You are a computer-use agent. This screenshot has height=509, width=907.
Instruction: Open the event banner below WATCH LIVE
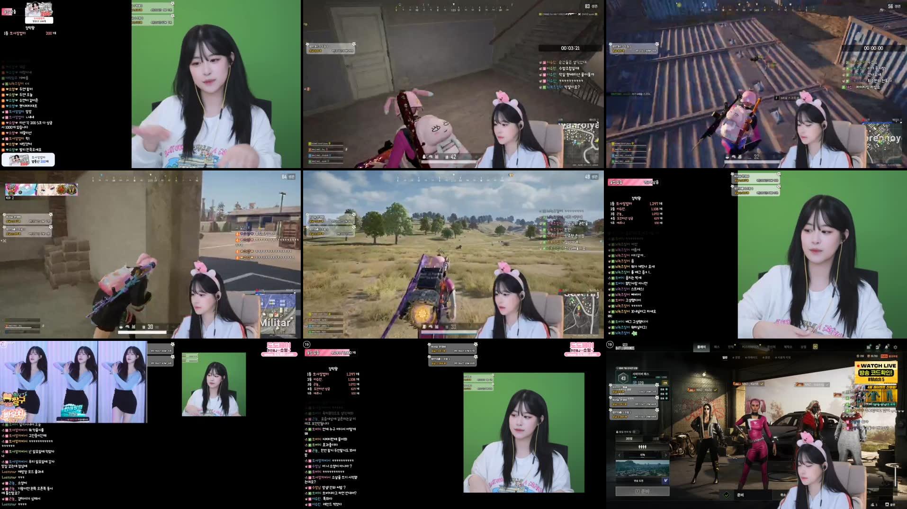876,396
